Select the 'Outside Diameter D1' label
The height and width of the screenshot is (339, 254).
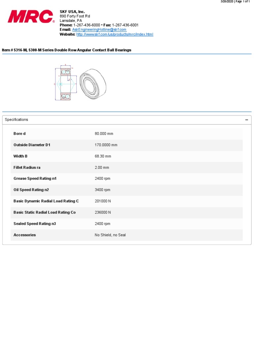coord(32,145)
